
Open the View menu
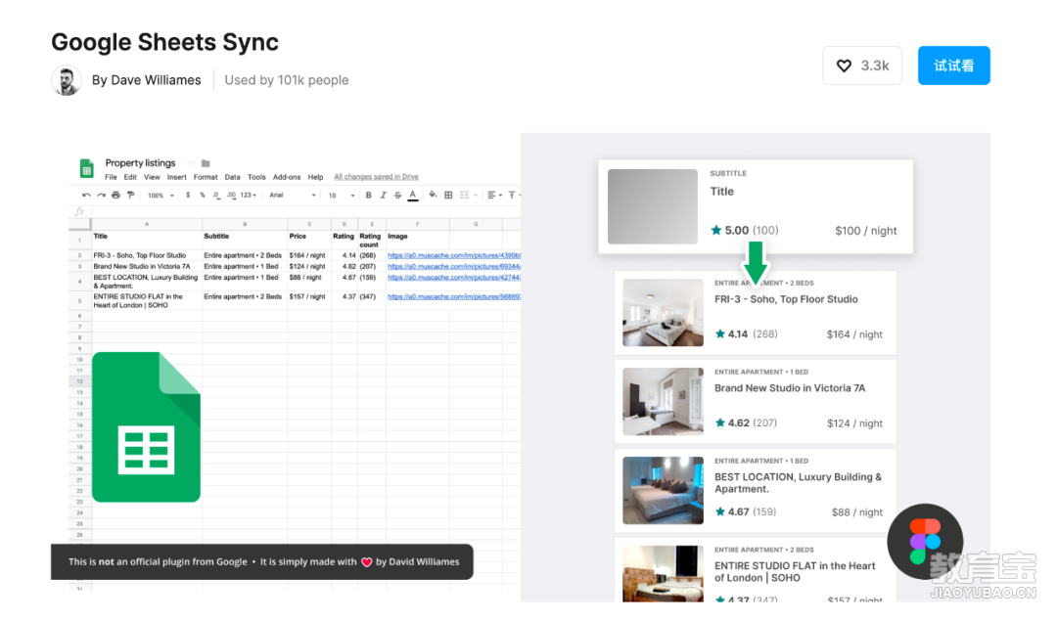click(152, 177)
